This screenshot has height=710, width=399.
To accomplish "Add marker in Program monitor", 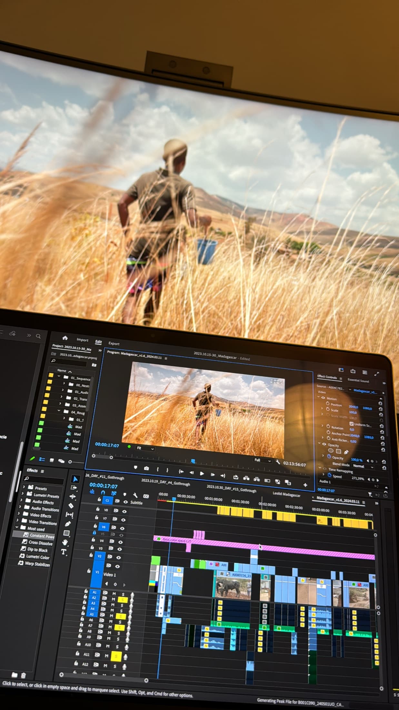I will pyautogui.click(x=135, y=467).
